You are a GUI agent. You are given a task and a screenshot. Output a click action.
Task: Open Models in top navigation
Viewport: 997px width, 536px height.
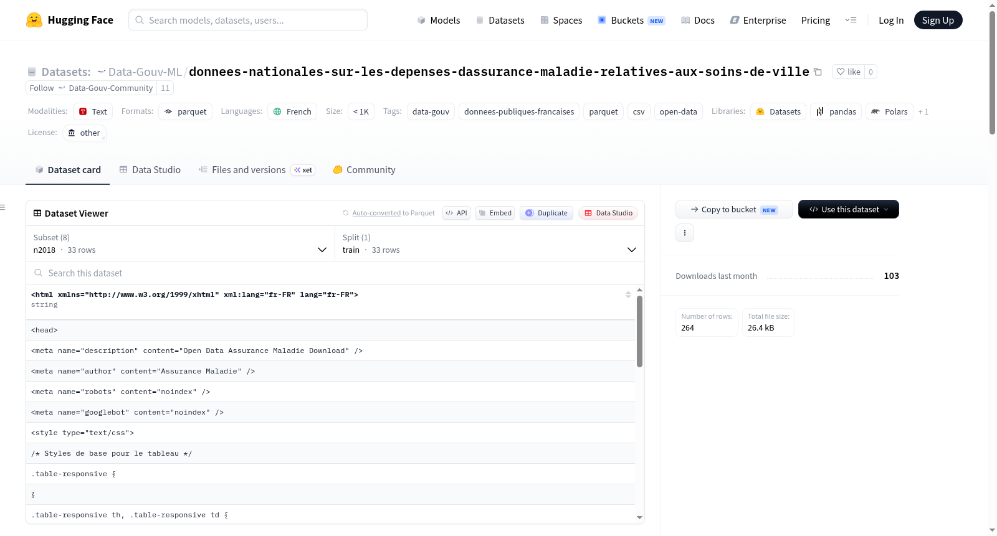(x=439, y=20)
